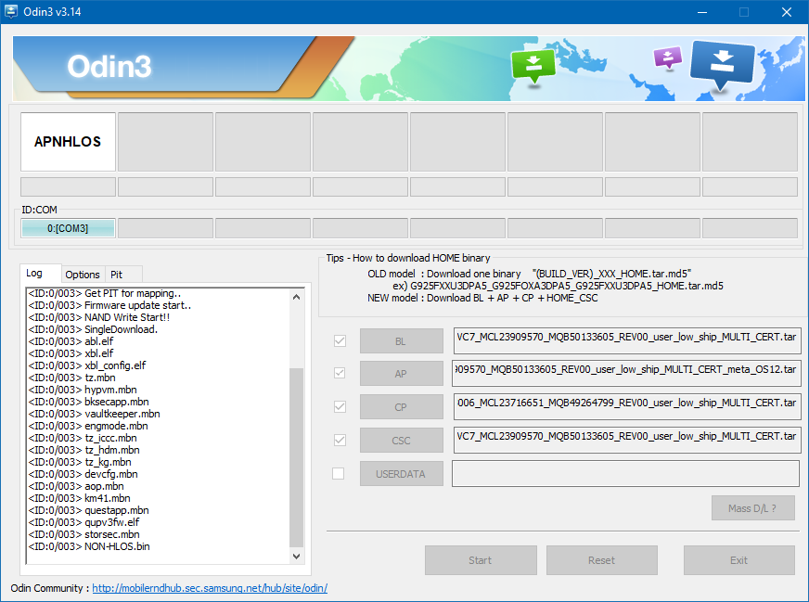Enable the USERDATA checkbox
The image size is (809, 602).
339,474
